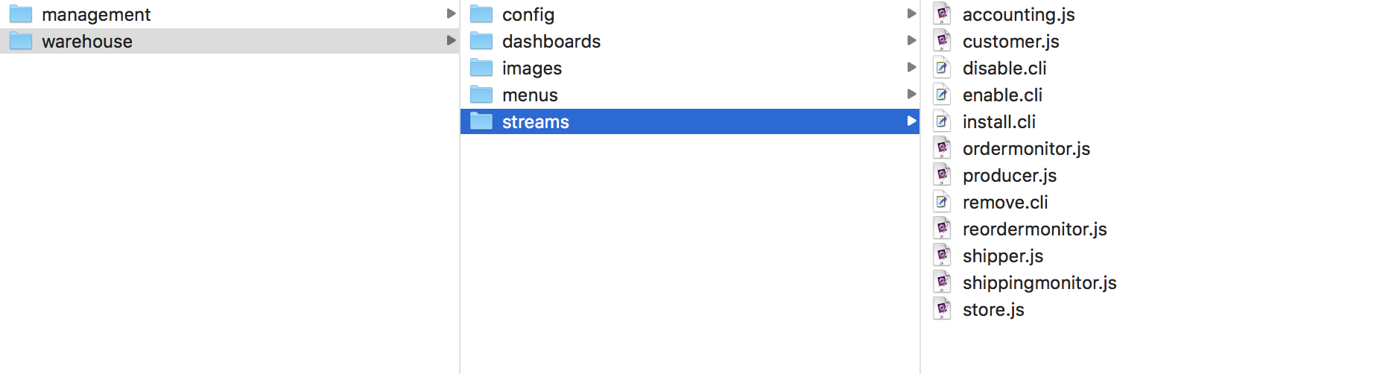
Task: Click the producer.js file icon
Action: (x=943, y=175)
